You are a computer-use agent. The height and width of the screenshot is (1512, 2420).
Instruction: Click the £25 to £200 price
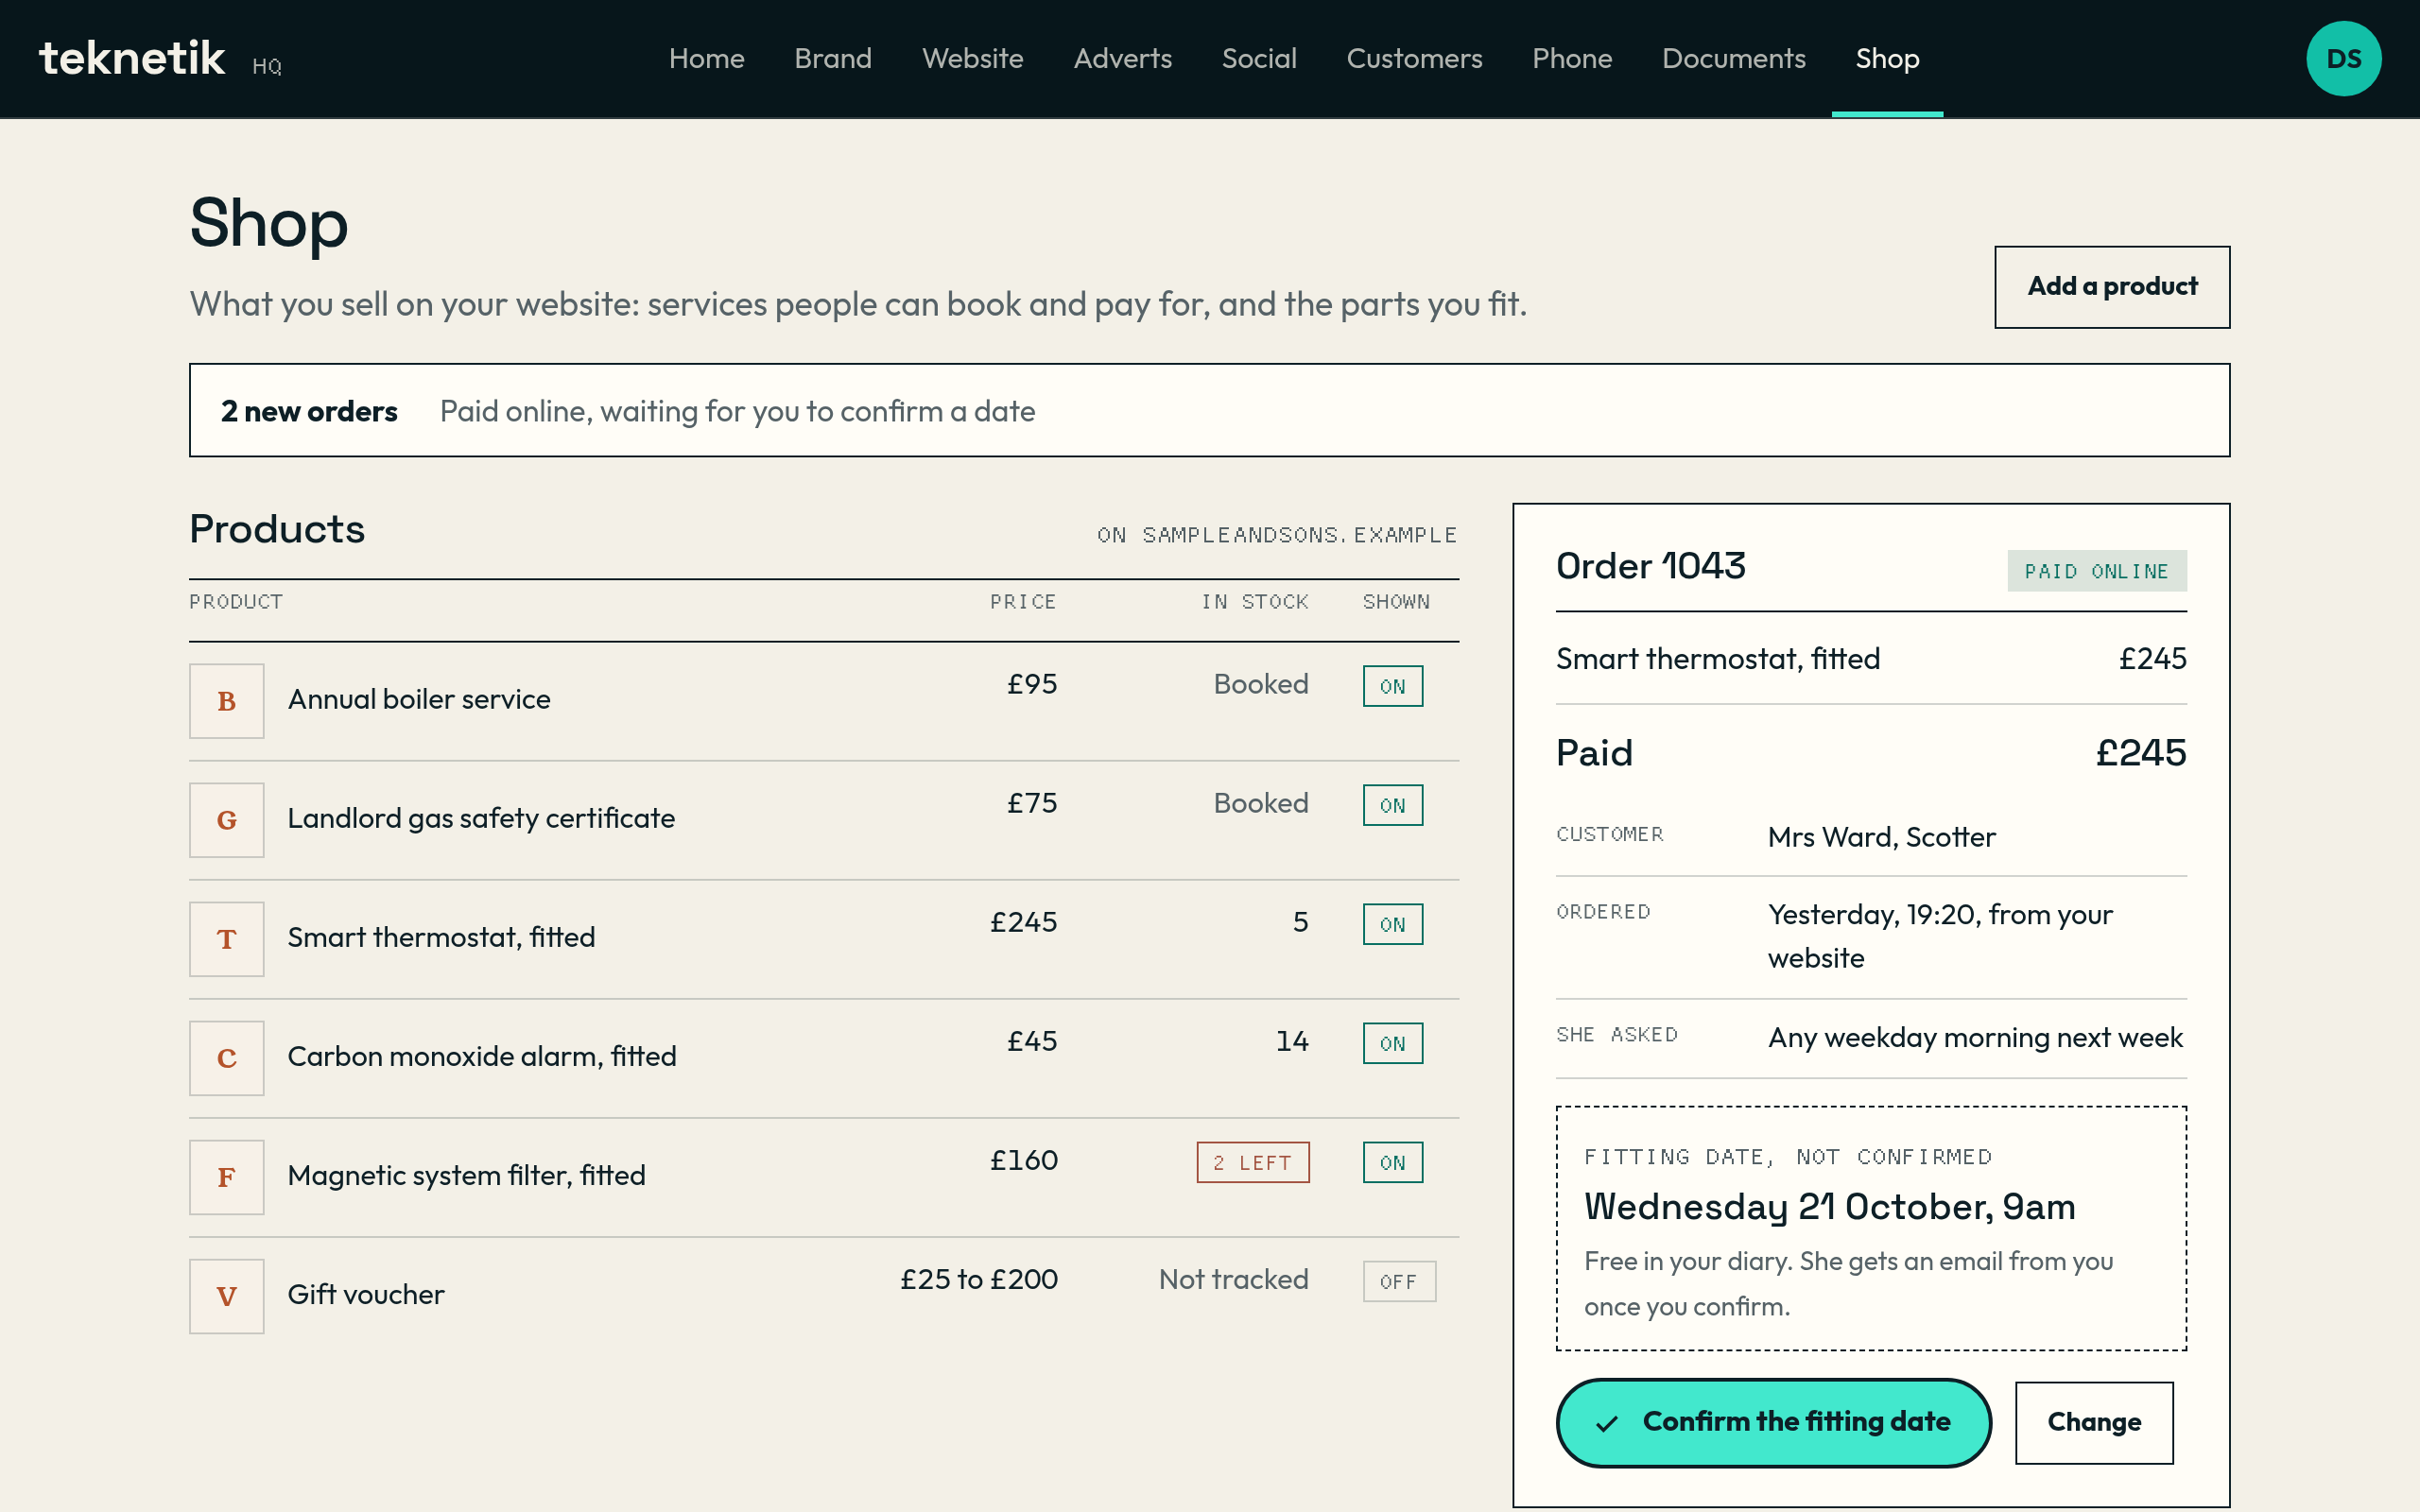(979, 1279)
